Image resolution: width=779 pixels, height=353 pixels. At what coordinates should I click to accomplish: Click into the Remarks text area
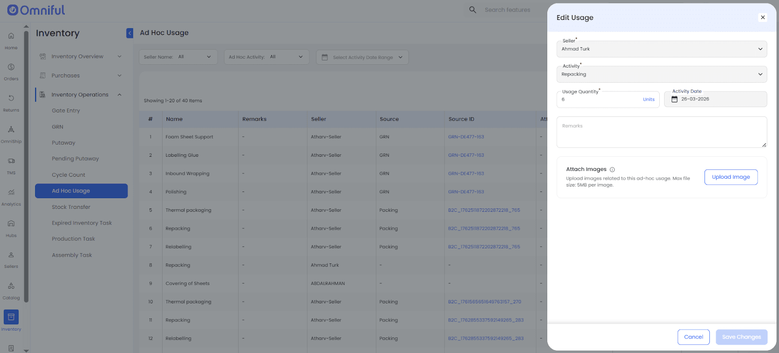(x=661, y=132)
